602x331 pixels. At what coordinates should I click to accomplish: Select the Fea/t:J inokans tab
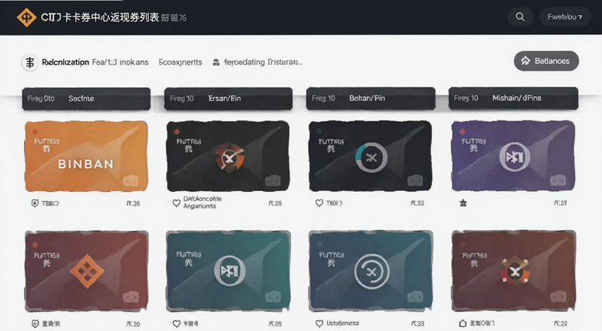pos(120,62)
